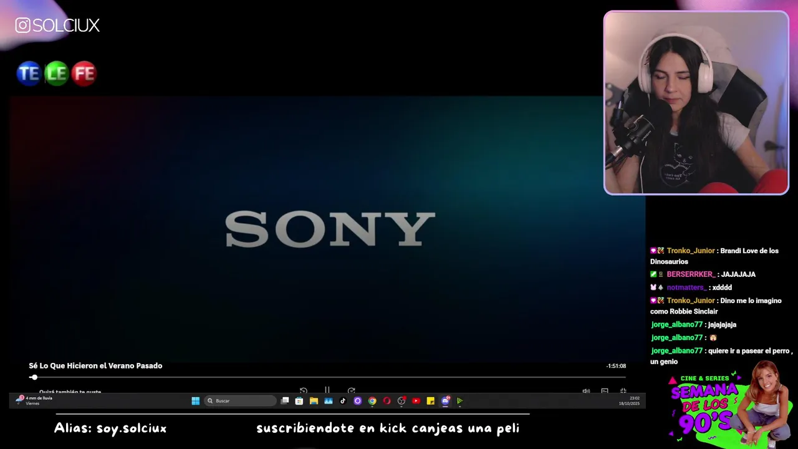Click the remaining time -1:51:08

tap(616, 366)
